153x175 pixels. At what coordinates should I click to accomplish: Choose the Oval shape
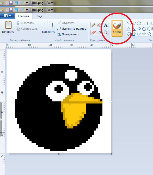139,23
